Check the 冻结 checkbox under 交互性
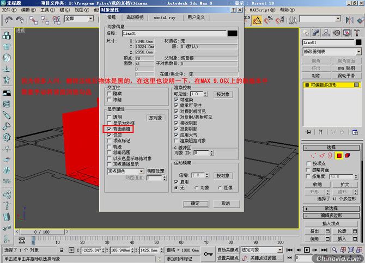 109,100
